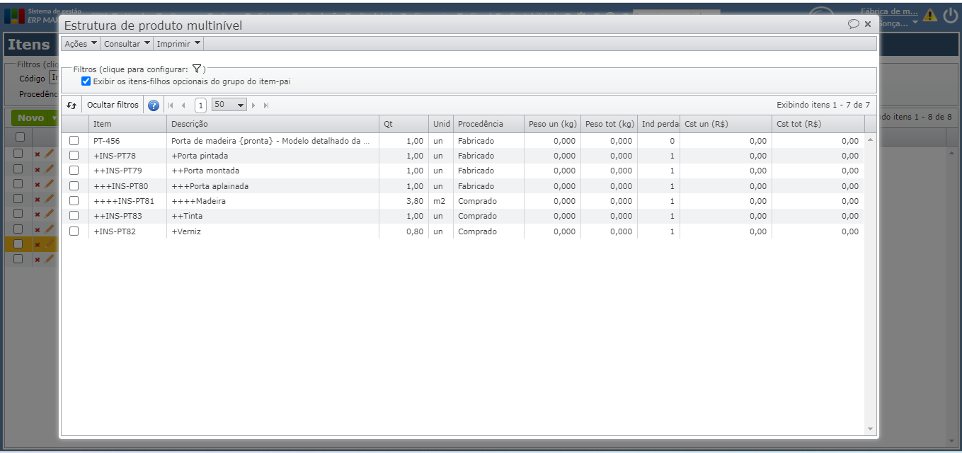This screenshot has height=453, width=962.
Task: Uncheck 'Exibir os itens-filhos opcionais' checkbox
Action: [x=86, y=81]
